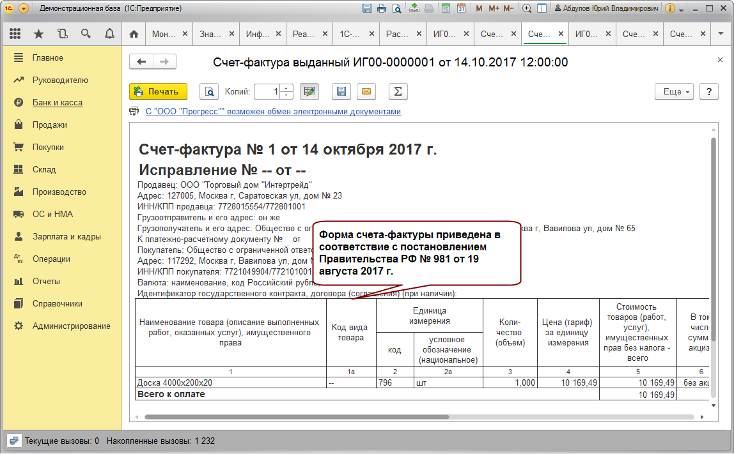Open the tab list dropdown arrow
Screen dimensions: 734x454
click(721, 34)
